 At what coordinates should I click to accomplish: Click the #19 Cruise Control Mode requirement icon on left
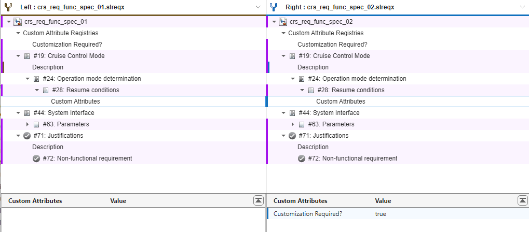pos(27,56)
